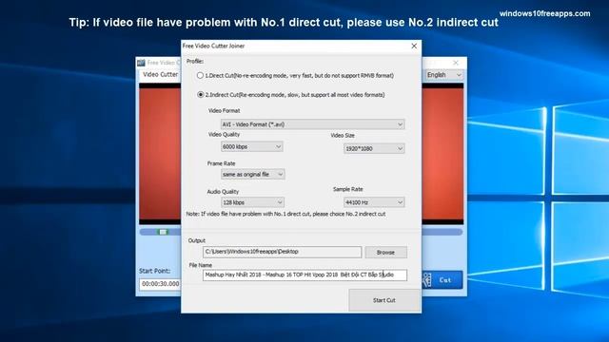The image size is (609, 342).
Task: Open the Audio Quality 128 kbps dropdown
Action: pyautogui.click(x=252, y=202)
